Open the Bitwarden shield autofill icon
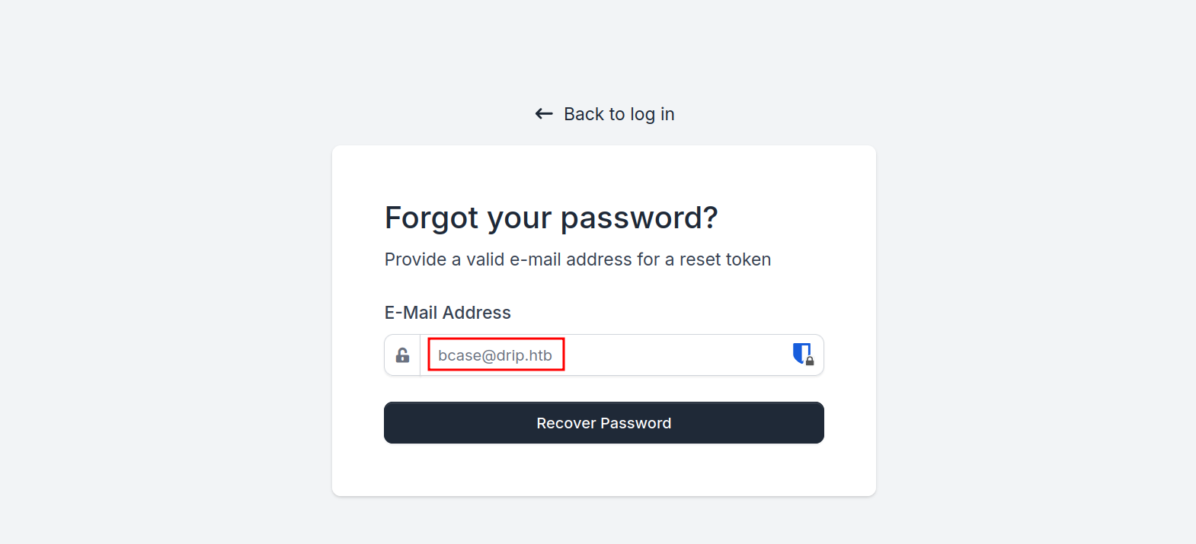This screenshot has height=544, width=1196. pyautogui.click(x=800, y=352)
